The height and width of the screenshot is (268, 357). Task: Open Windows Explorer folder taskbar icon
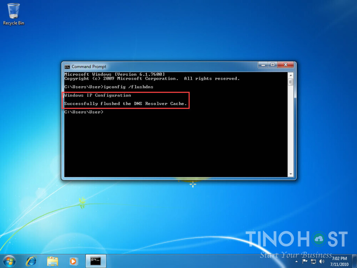pos(52,261)
